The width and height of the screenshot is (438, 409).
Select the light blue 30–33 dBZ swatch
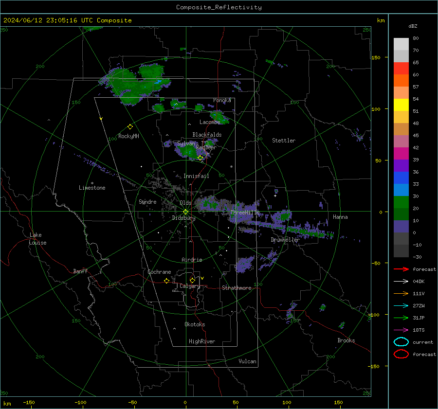(x=401, y=190)
